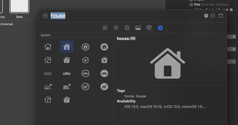
Task: Select the house.lodge.fill symbol
Action: (67, 73)
